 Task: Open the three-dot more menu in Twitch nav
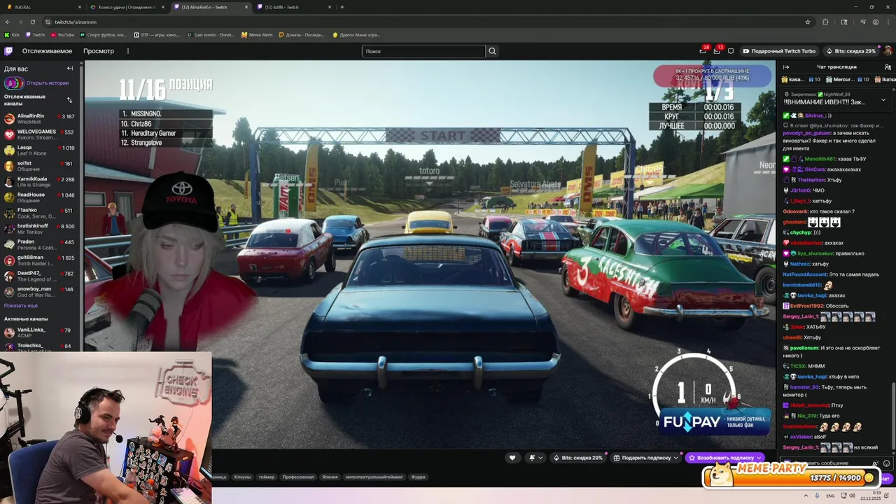point(128,51)
